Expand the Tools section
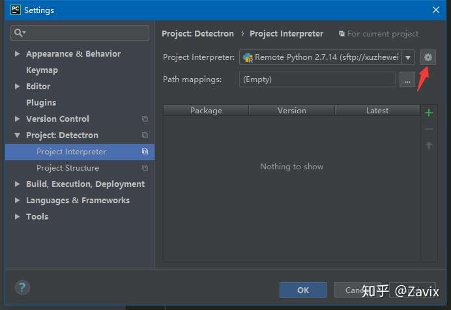 tap(17, 216)
